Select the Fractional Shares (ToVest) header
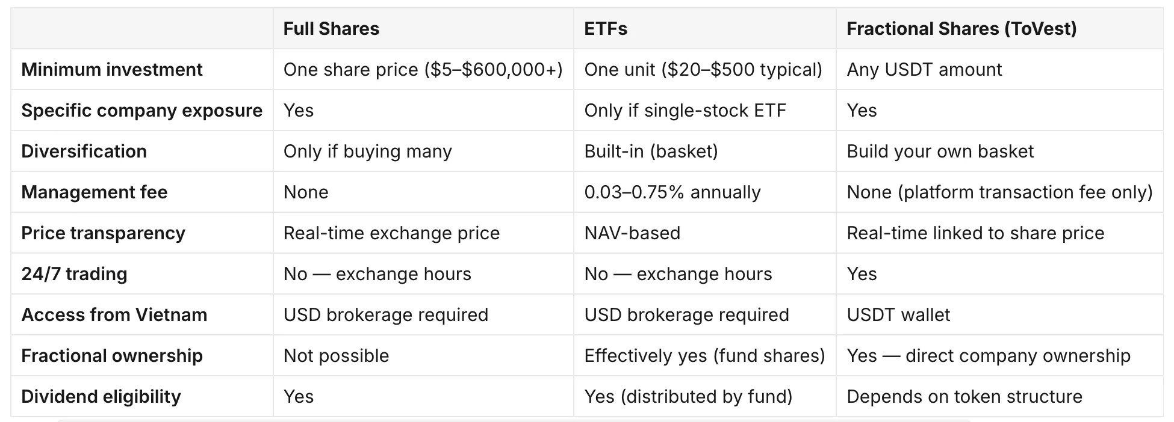The width and height of the screenshot is (1174, 422). 961,29
